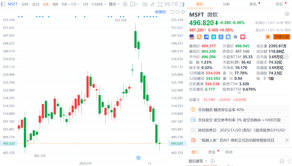This screenshot has height=166, width=292.
Task: Click the Level 1 lightning icon
Action: [199, 37]
